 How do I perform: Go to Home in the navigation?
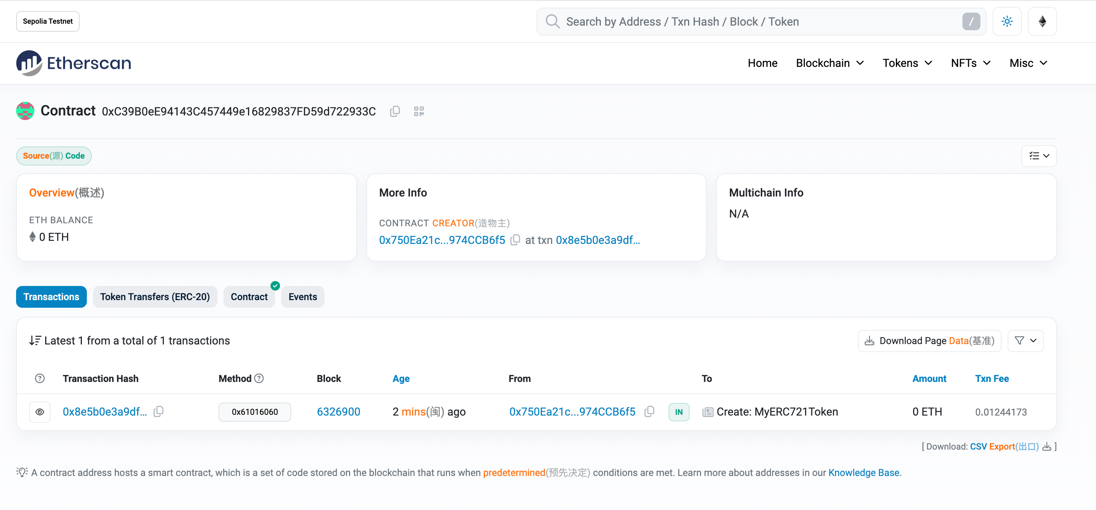tap(762, 63)
